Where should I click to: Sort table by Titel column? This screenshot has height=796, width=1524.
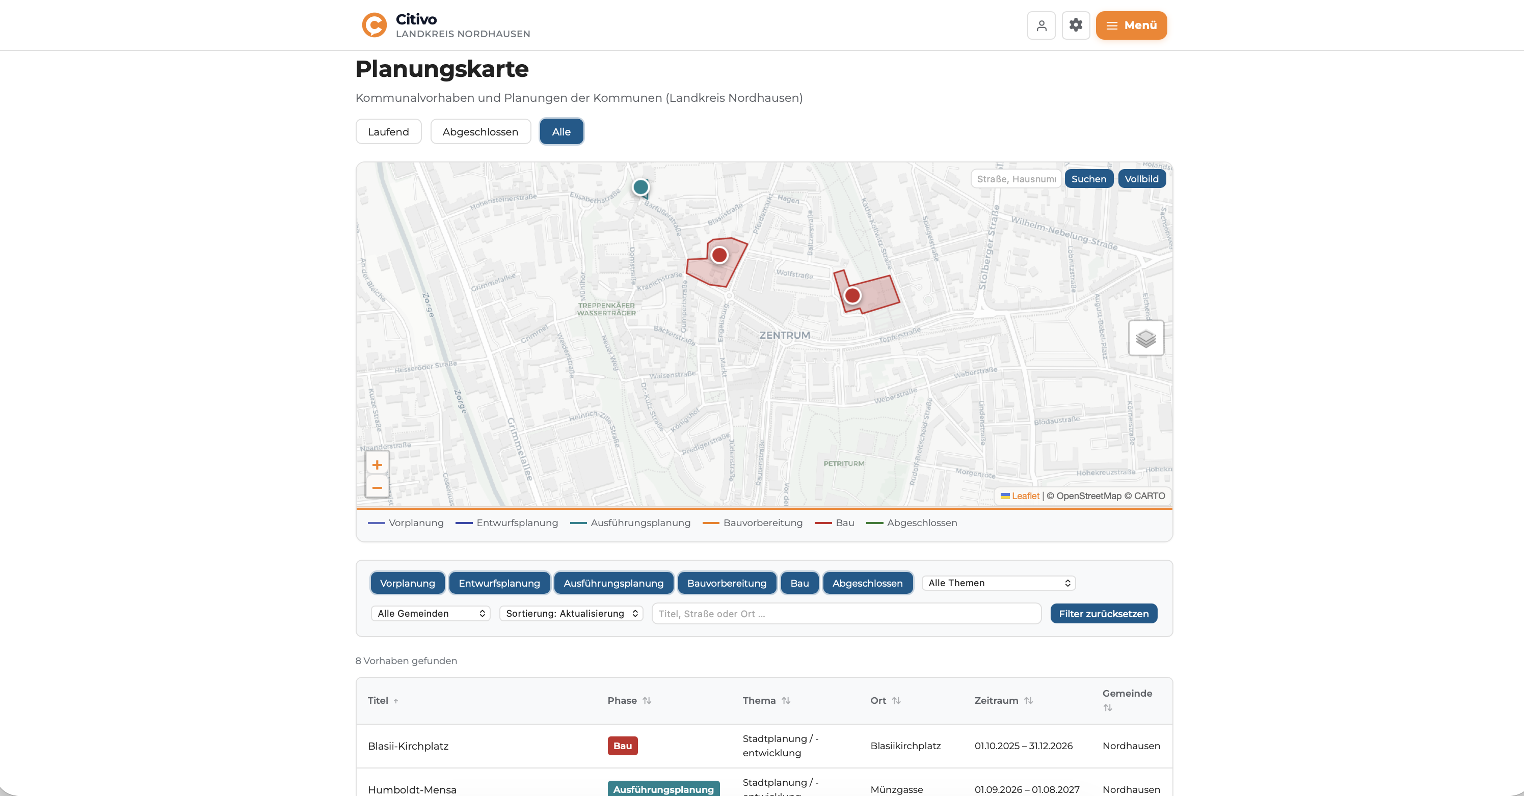point(383,700)
